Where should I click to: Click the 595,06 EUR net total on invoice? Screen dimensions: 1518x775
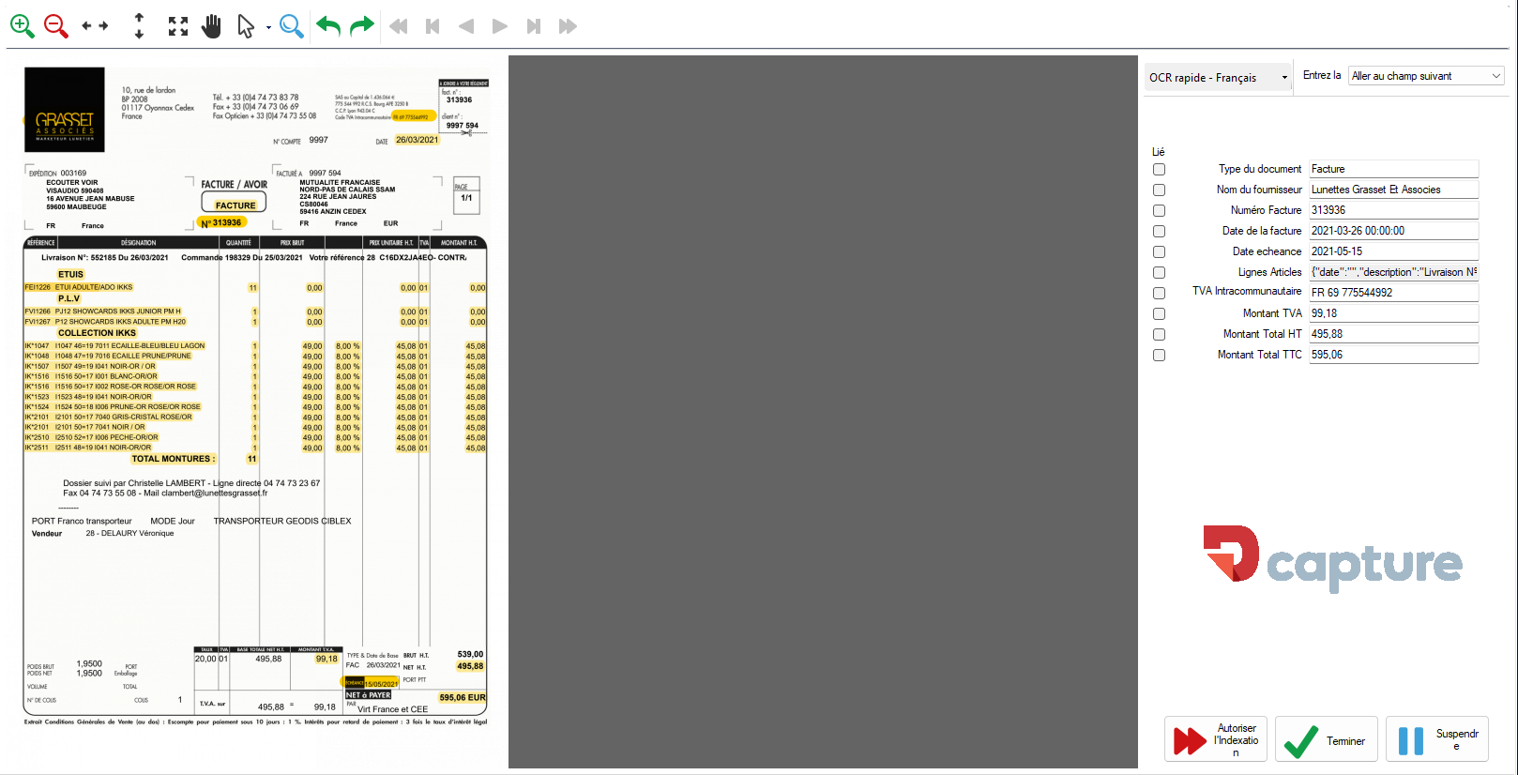tap(463, 697)
